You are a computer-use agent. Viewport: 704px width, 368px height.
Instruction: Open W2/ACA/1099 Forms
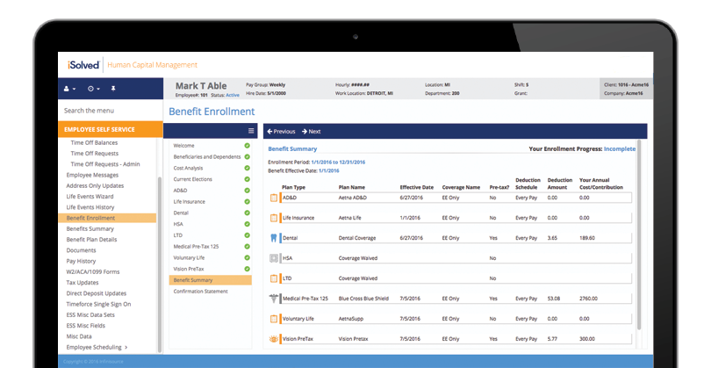pyautogui.click(x=93, y=272)
